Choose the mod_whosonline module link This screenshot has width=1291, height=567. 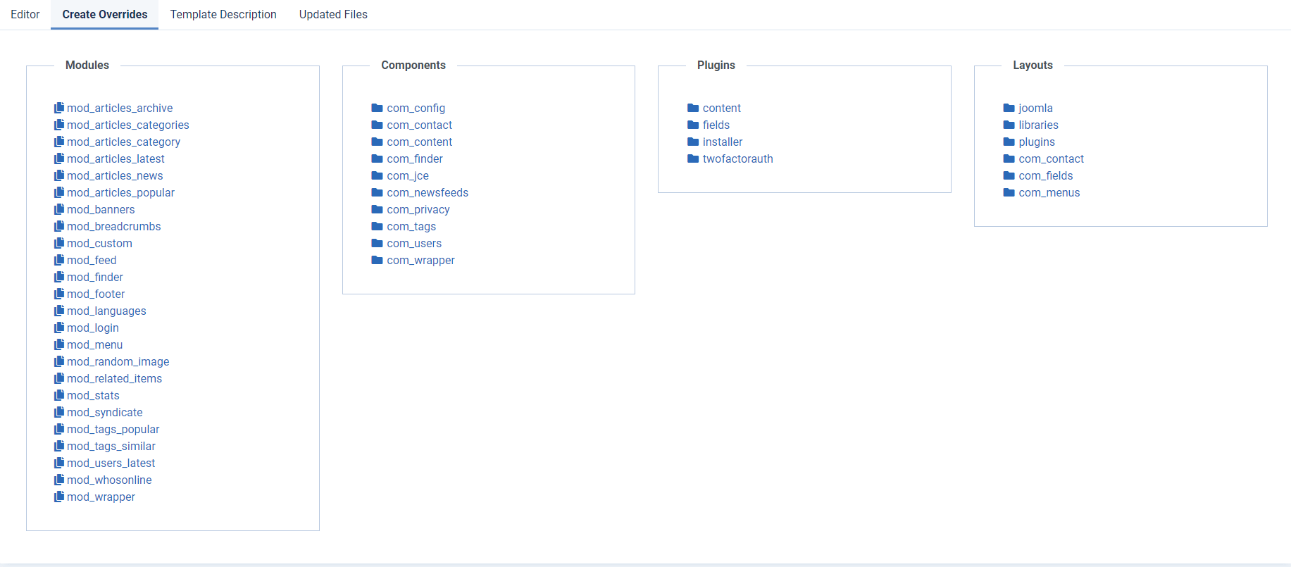[109, 480]
